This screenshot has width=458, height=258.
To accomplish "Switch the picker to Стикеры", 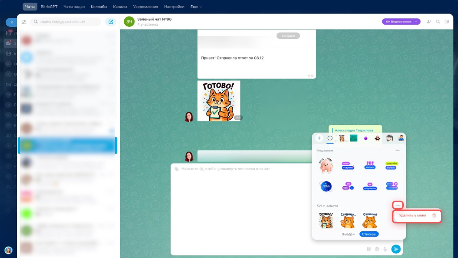I will pyautogui.click(x=369, y=234).
